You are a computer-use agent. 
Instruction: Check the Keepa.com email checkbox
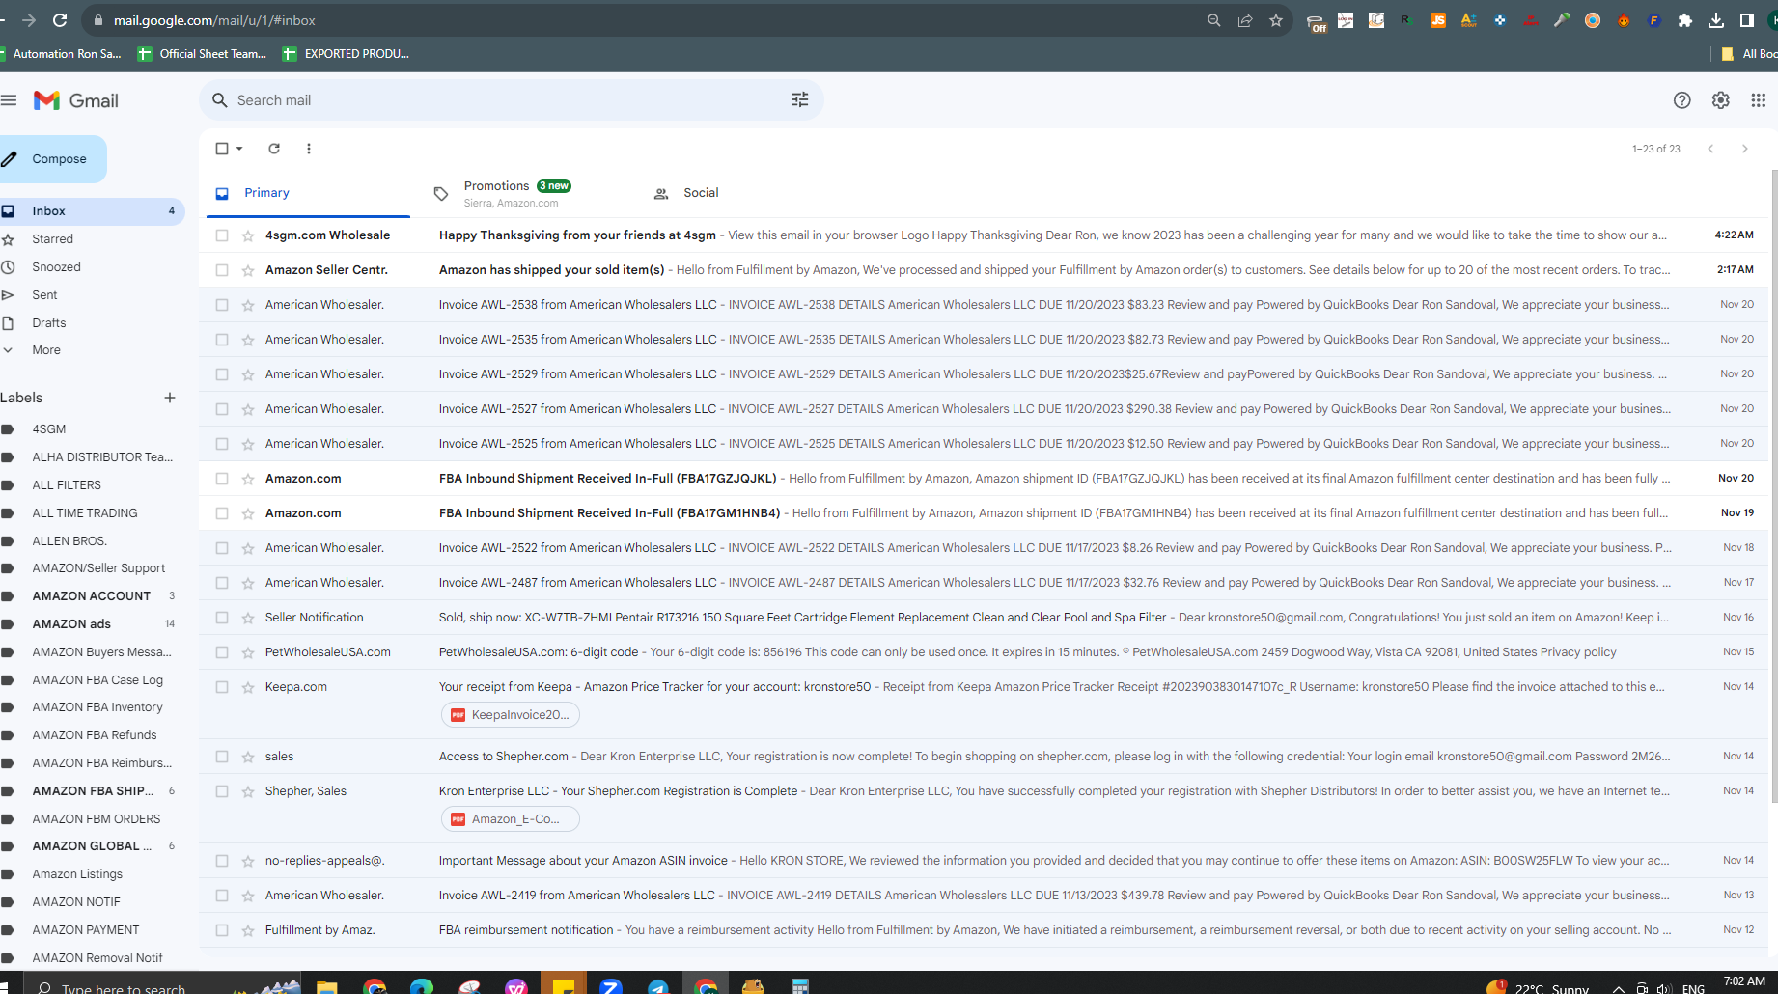click(222, 687)
